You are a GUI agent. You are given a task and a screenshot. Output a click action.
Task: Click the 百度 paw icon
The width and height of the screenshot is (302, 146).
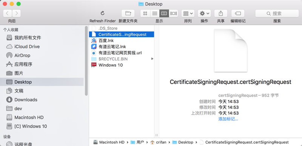tap(94, 41)
